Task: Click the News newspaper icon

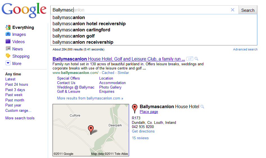Action: (8, 48)
